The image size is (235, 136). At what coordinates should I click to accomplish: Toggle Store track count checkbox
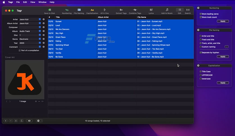[x=200, y=17]
